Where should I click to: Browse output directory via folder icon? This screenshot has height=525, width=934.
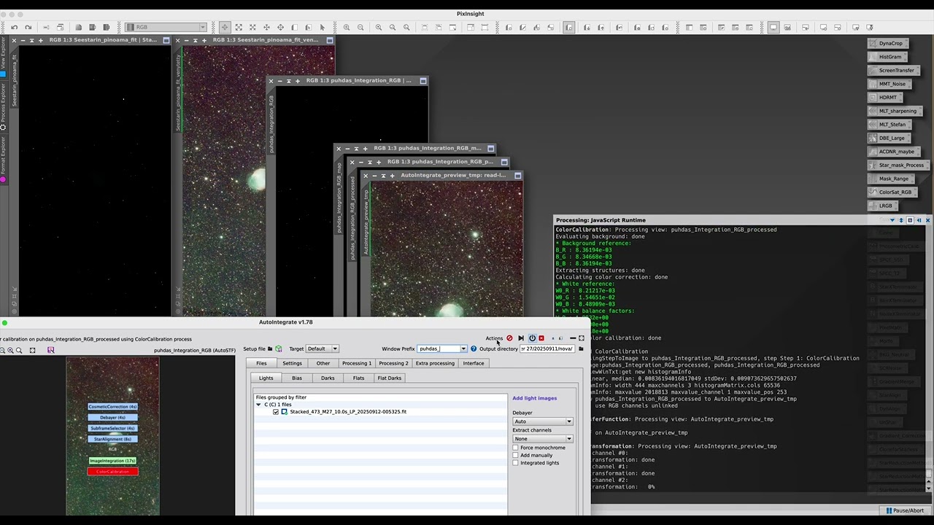pyautogui.click(x=581, y=349)
